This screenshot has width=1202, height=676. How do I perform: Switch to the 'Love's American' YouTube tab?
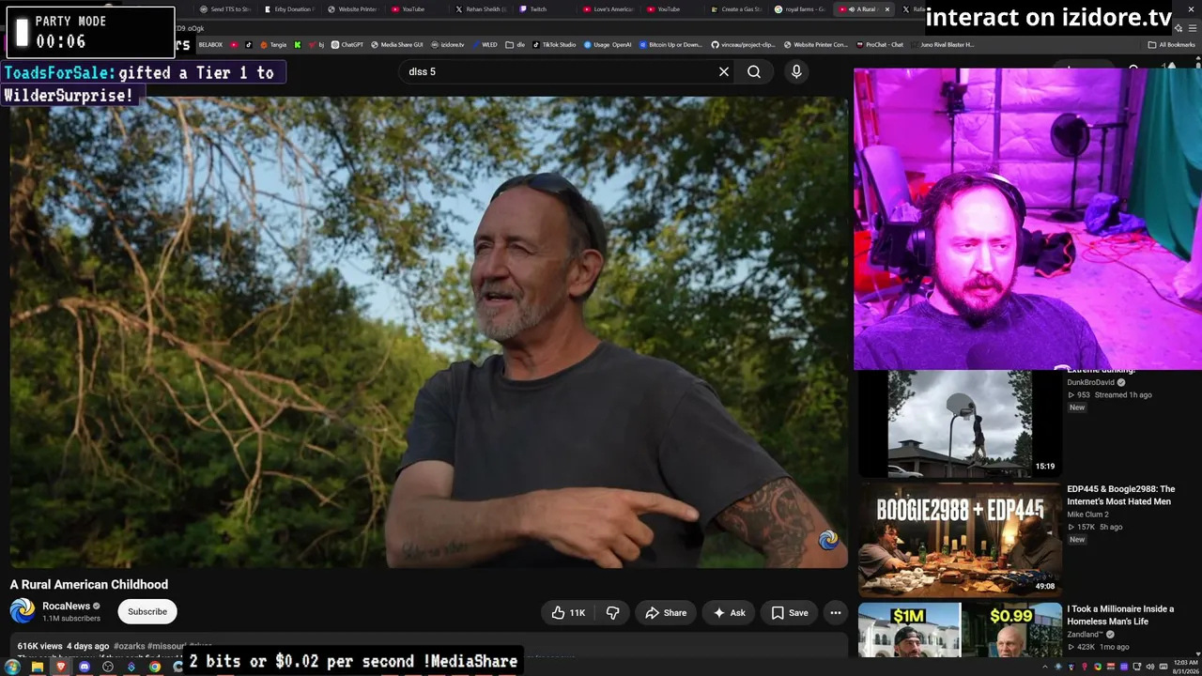pos(608,9)
